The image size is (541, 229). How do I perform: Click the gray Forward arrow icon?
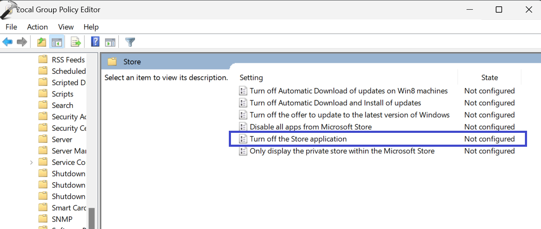pyautogui.click(x=22, y=42)
